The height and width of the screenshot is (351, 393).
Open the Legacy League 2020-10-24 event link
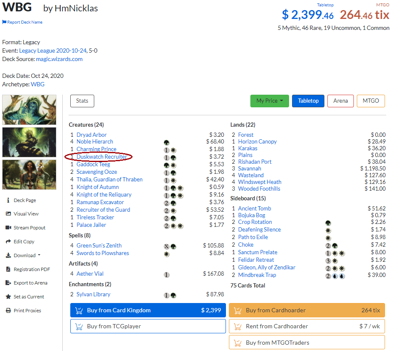[53, 51]
